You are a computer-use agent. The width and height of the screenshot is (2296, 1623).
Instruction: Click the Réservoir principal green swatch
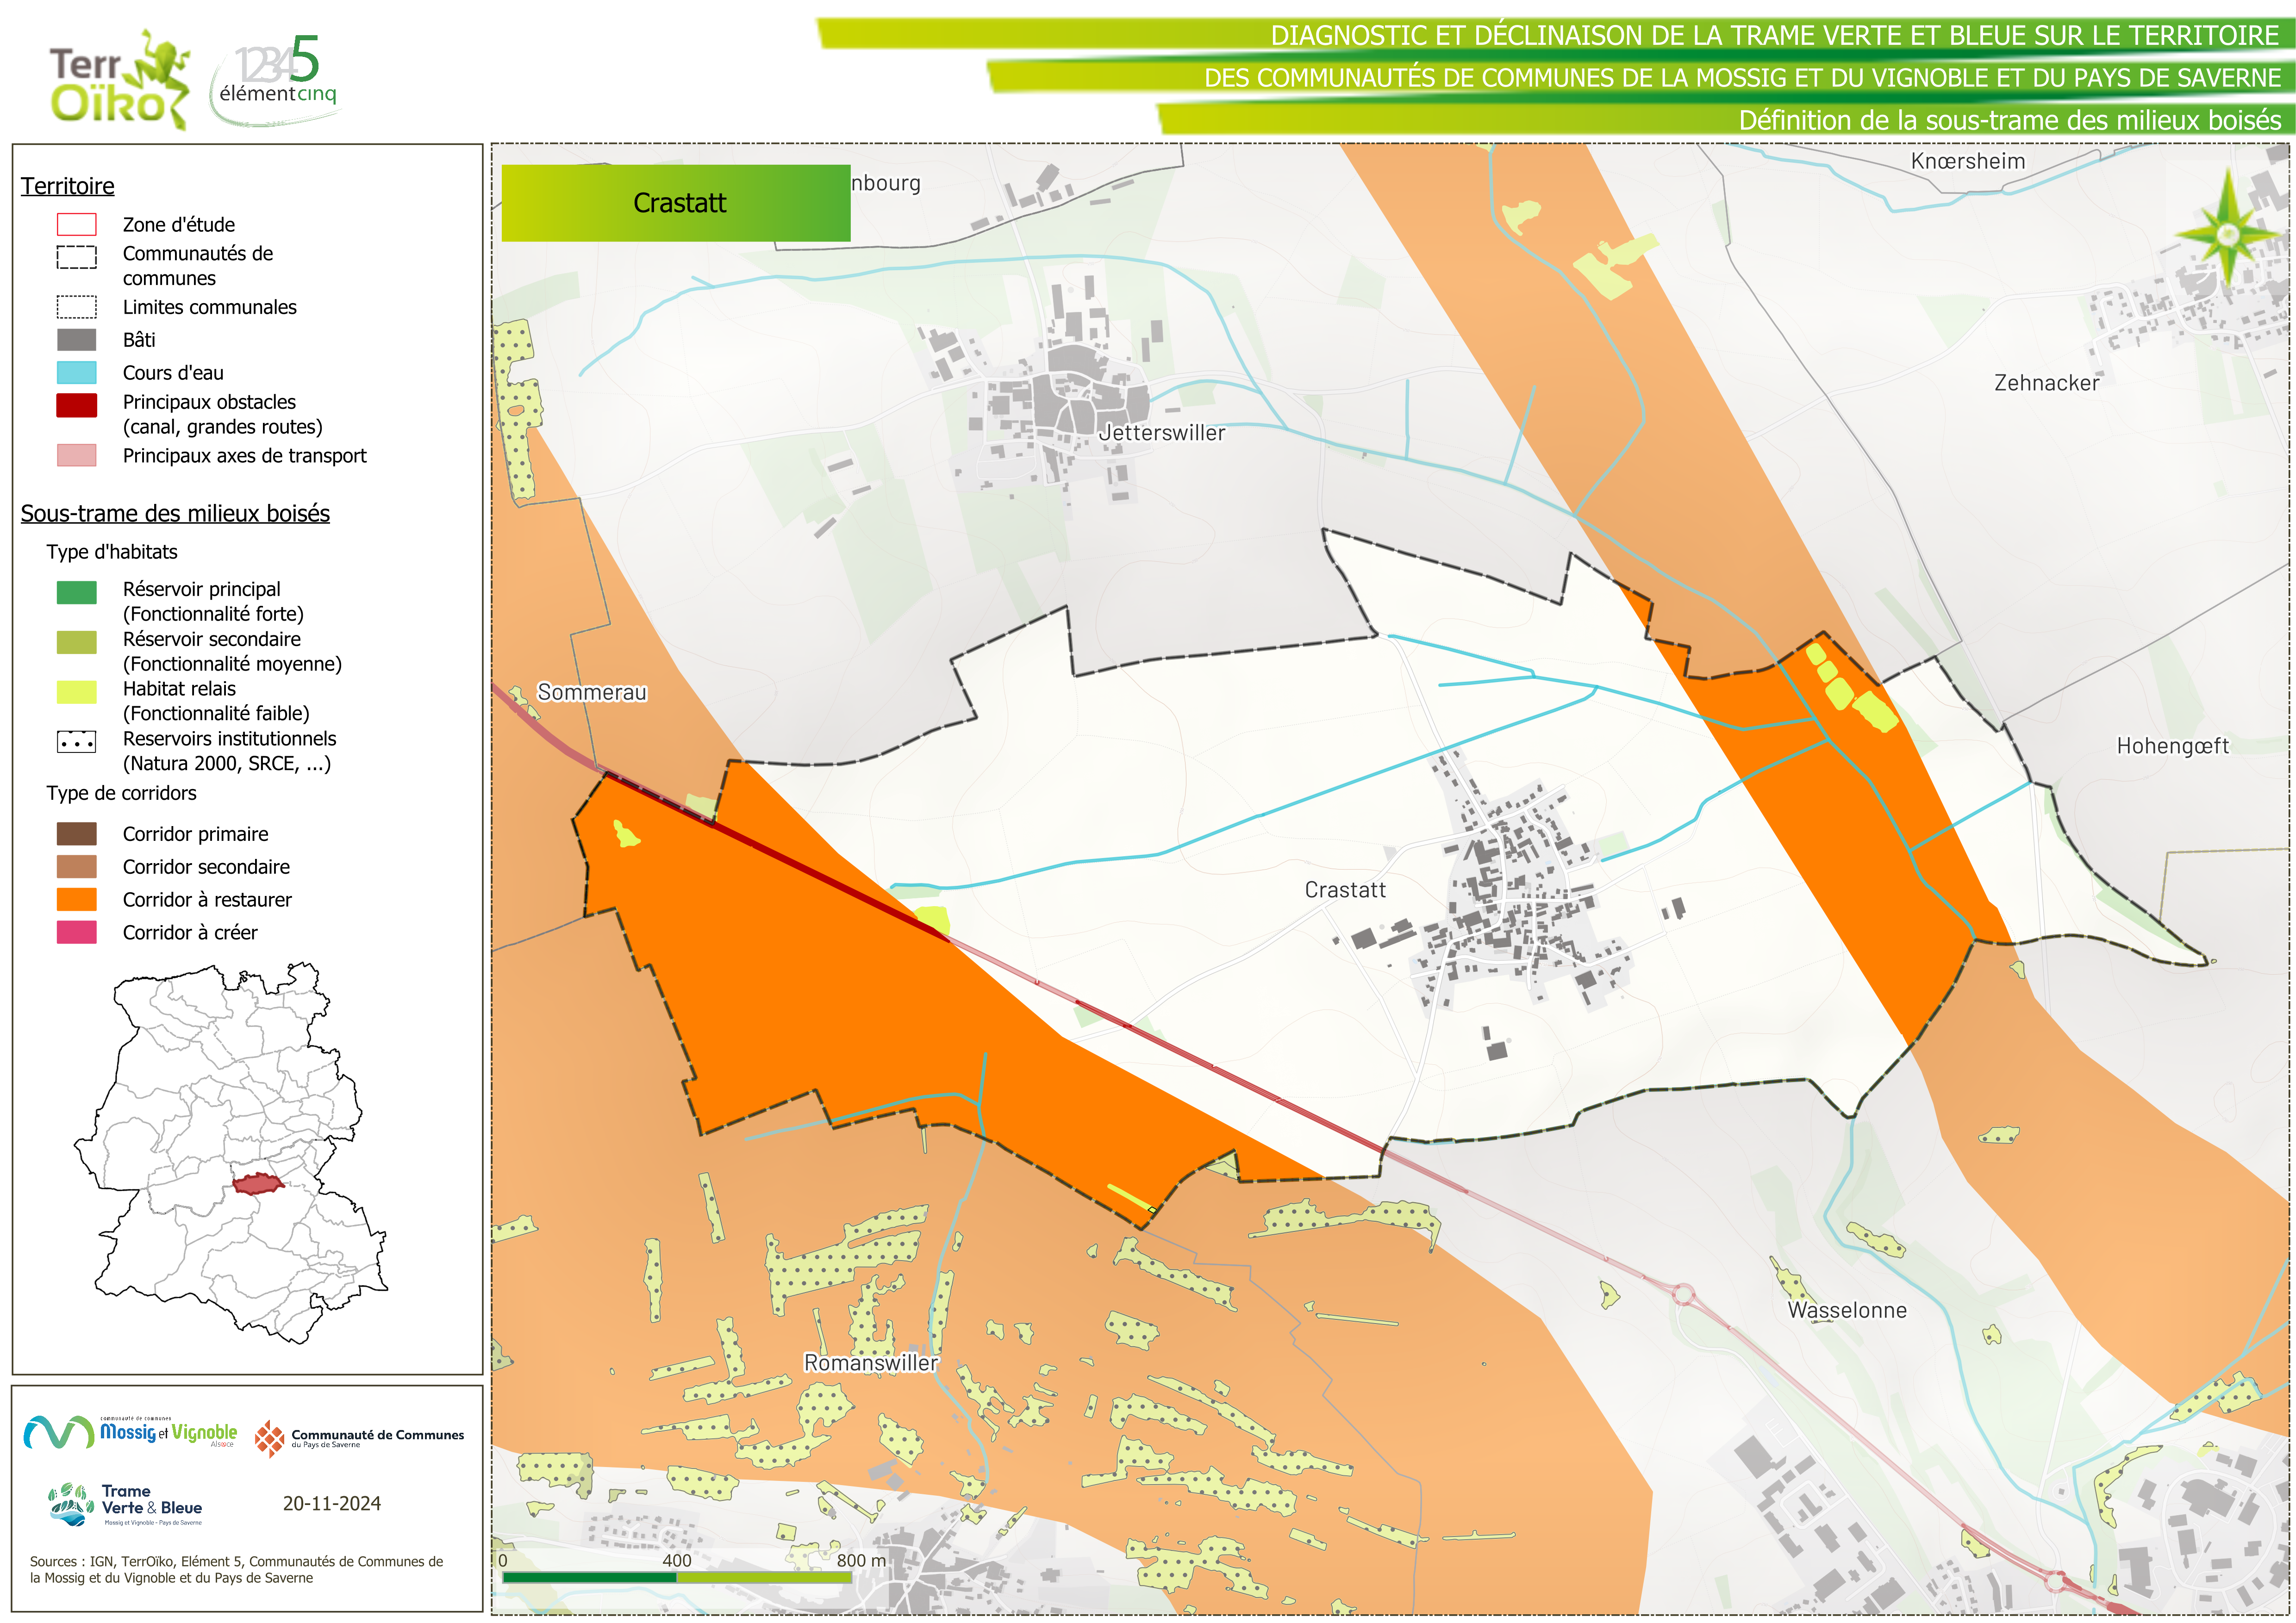(x=77, y=592)
